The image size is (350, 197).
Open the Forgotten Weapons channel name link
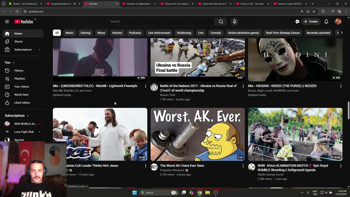172,170
